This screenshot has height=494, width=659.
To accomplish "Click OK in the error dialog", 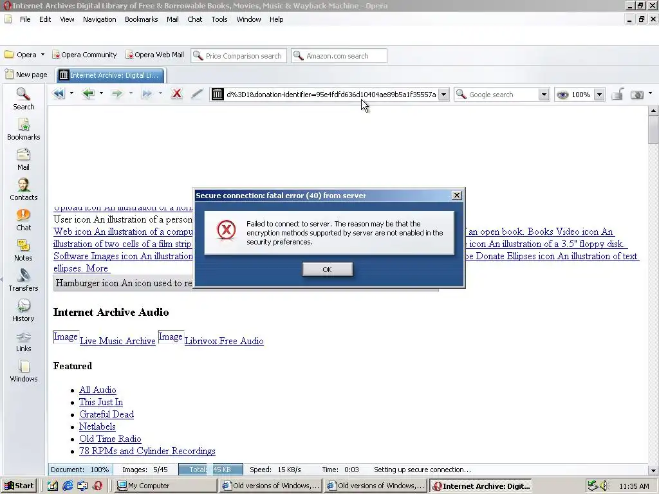I will point(328,270).
